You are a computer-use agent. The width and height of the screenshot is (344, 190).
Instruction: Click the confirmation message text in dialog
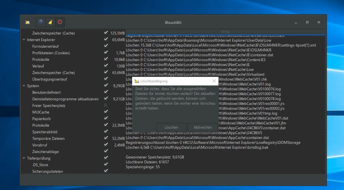pyautogui.click(x=175, y=99)
